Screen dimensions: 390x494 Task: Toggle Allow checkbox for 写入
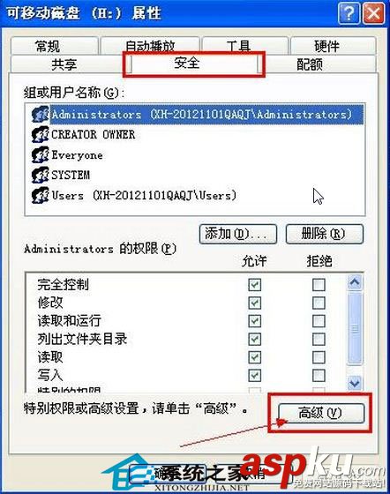point(254,375)
